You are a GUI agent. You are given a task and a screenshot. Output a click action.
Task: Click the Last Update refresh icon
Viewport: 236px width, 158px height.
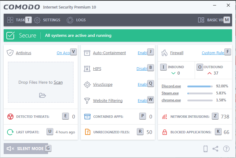pos(10,132)
